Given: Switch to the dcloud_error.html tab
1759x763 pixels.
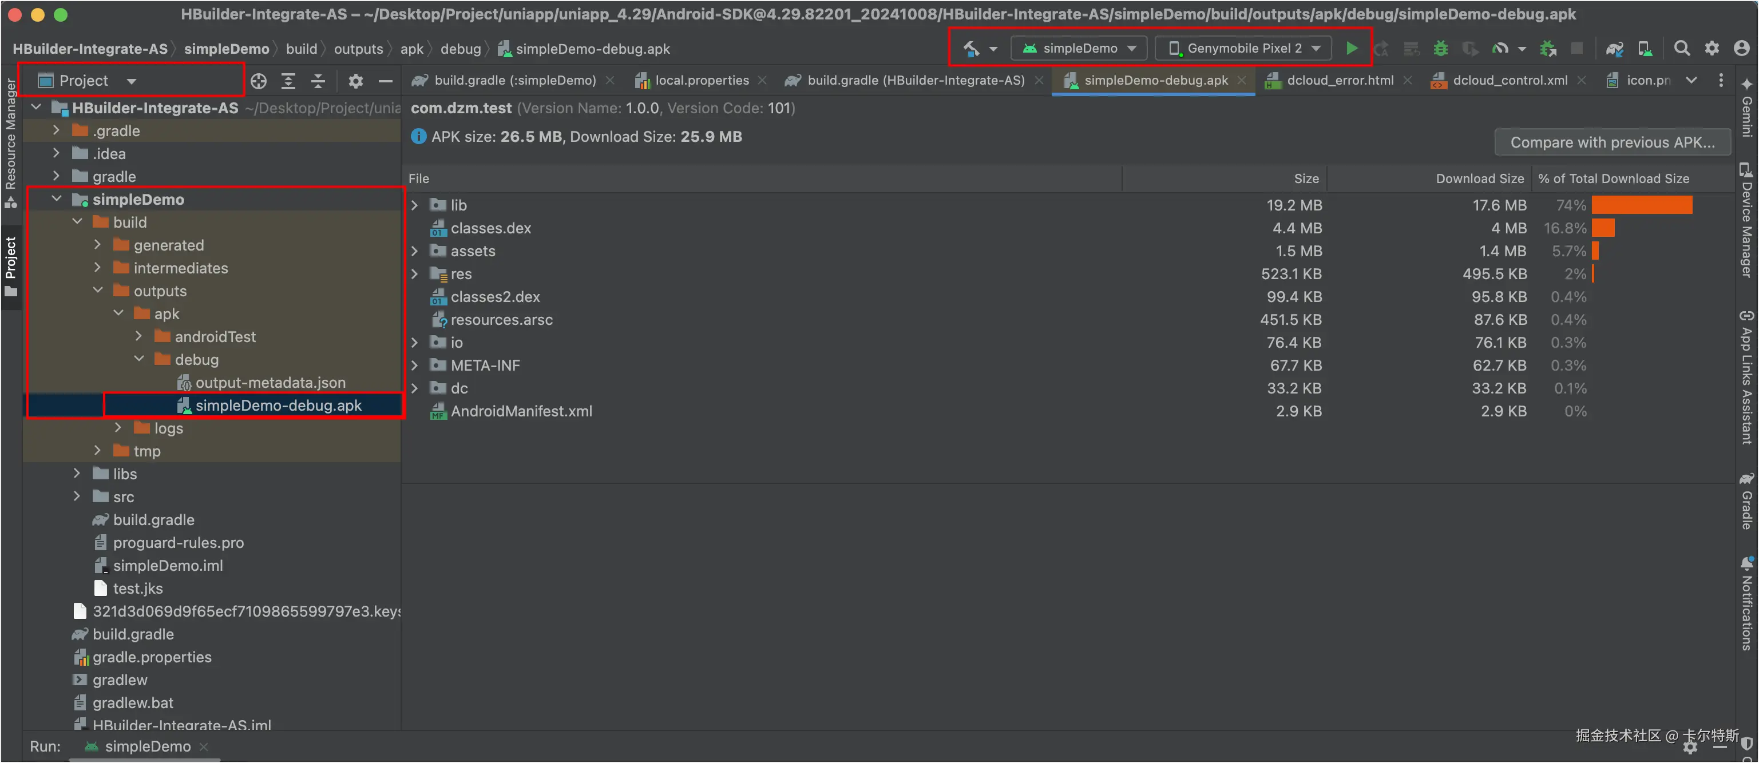Looking at the screenshot, I should click(1339, 81).
